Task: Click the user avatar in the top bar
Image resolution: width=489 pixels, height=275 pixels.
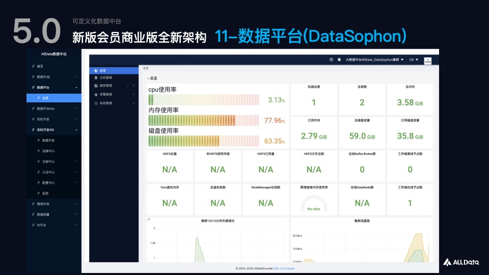Action: click(427, 61)
